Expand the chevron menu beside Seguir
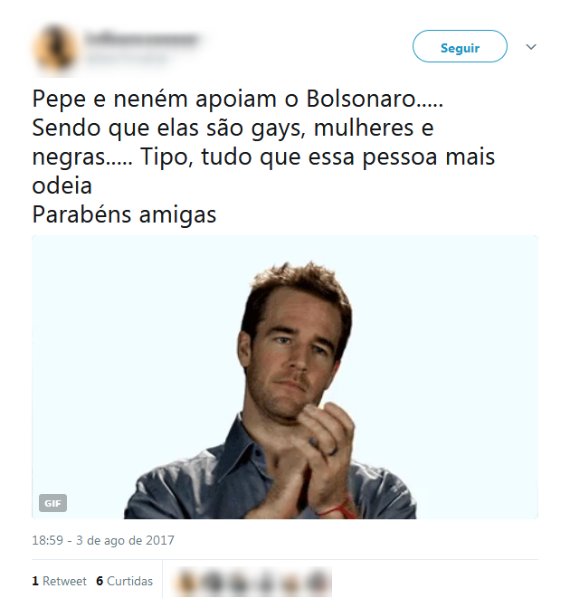Image resolution: width=570 pixels, height=598 pixels. click(531, 47)
